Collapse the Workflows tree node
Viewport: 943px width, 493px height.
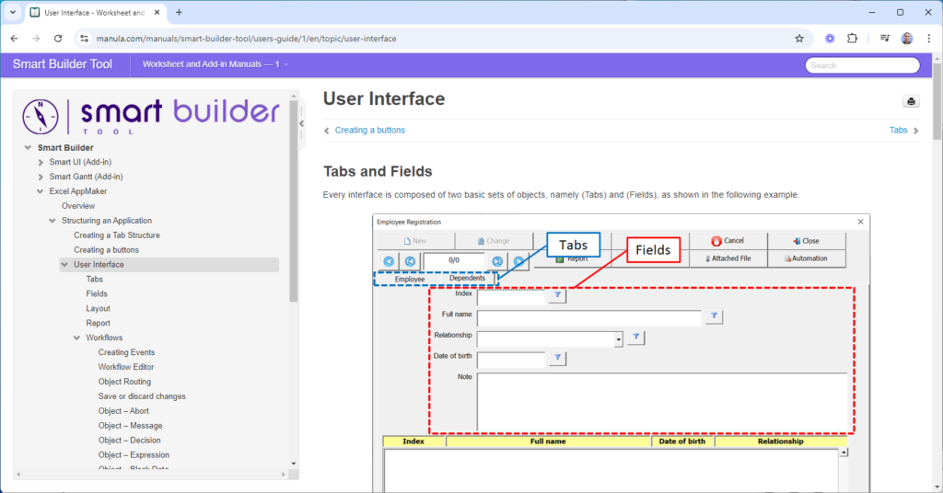[76, 338]
